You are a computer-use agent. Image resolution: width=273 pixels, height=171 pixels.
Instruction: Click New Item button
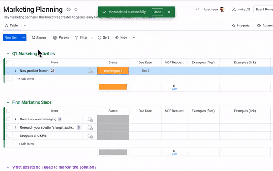[x=11, y=38]
